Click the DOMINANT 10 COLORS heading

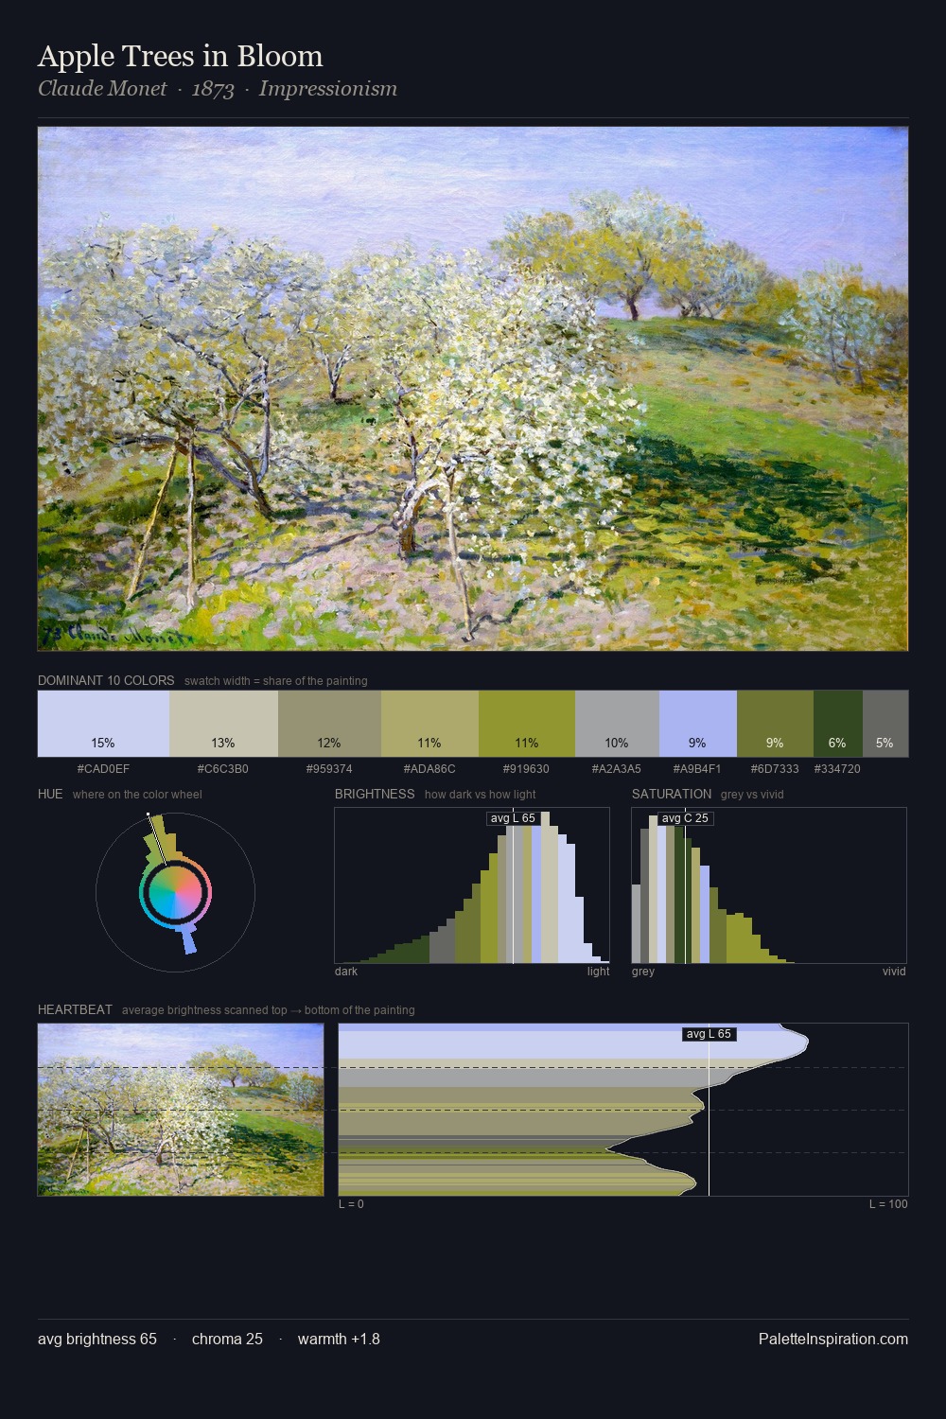106,680
